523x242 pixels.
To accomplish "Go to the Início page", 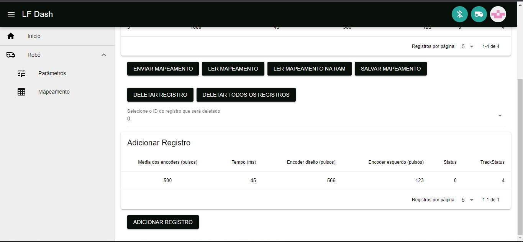I will tap(57, 36).
